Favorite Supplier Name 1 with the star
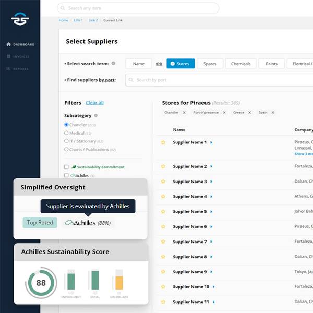The image size is (313, 313). point(163,142)
